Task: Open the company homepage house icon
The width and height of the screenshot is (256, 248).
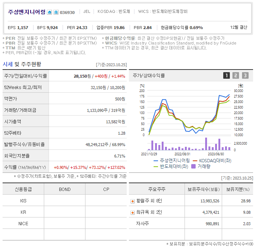Action: tap(49, 12)
